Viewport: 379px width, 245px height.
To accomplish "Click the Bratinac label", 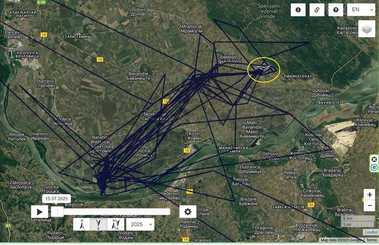I will point(345,212).
